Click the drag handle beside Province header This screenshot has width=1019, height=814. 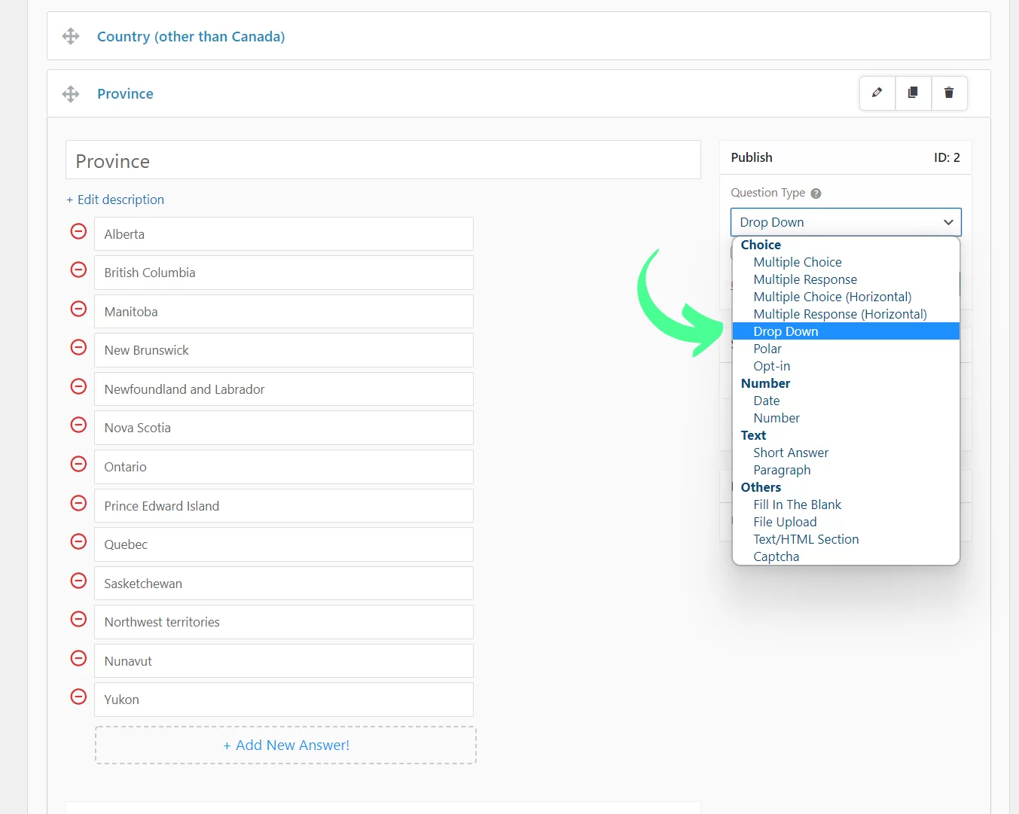point(71,94)
